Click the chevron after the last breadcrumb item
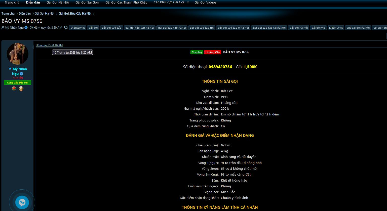This screenshot has height=211, width=387. point(94,14)
